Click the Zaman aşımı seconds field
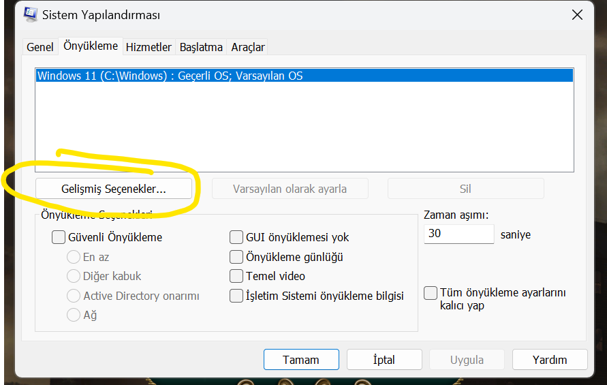Viewport: 607px width, 385px height. click(x=458, y=234)
